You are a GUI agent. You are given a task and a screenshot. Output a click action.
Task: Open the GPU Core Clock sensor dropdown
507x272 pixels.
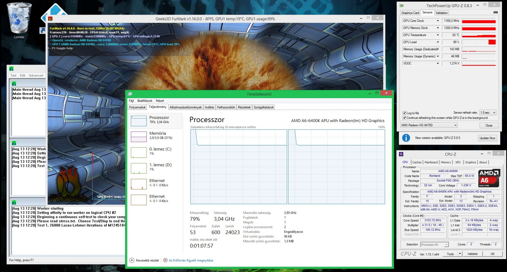tap(438, 21)
